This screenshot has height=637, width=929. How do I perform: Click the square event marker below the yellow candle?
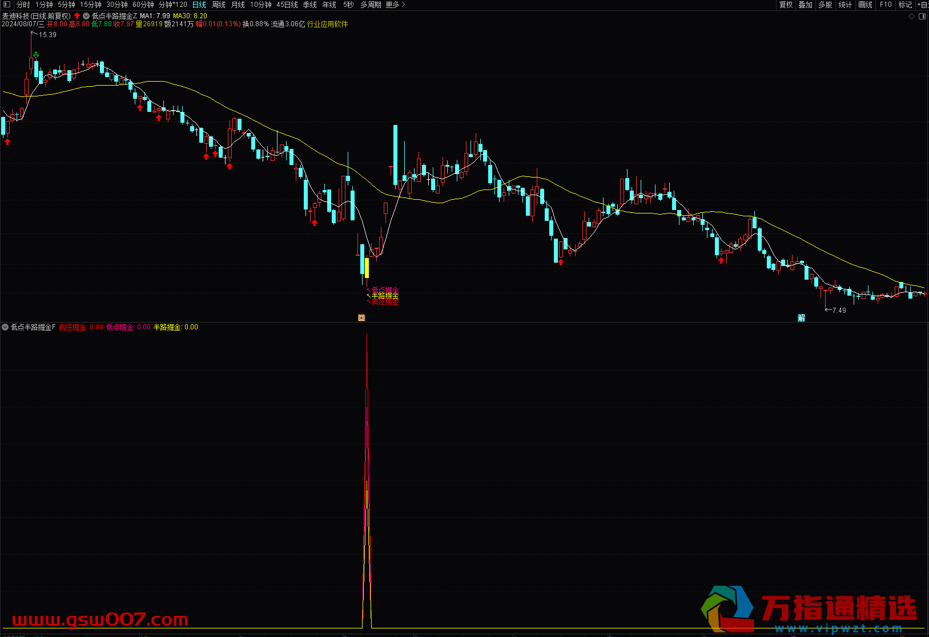coord(361,318)
